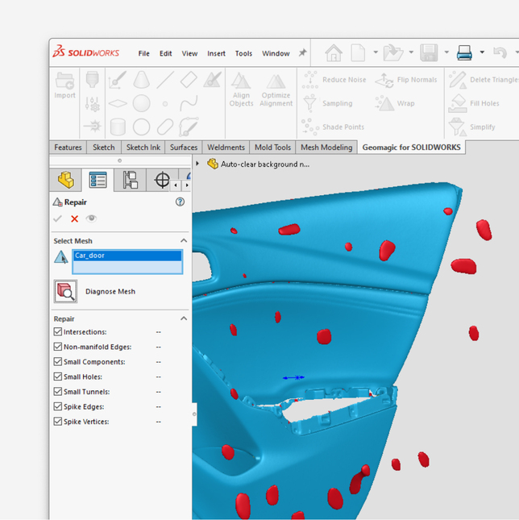The width and height of the screenshot is (519, 520).
Task: Switch to the Mesh Modeling tab
Action: [326, 148]
